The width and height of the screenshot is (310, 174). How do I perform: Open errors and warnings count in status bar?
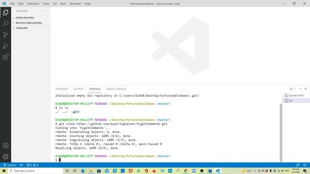coord(32,165)
